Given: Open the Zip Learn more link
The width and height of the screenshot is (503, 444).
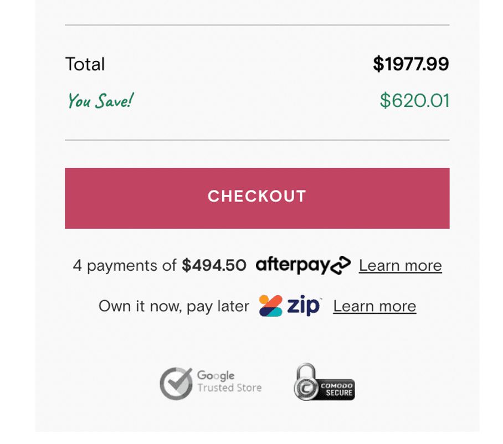Looking at the screenshot, I should (374, 306).
